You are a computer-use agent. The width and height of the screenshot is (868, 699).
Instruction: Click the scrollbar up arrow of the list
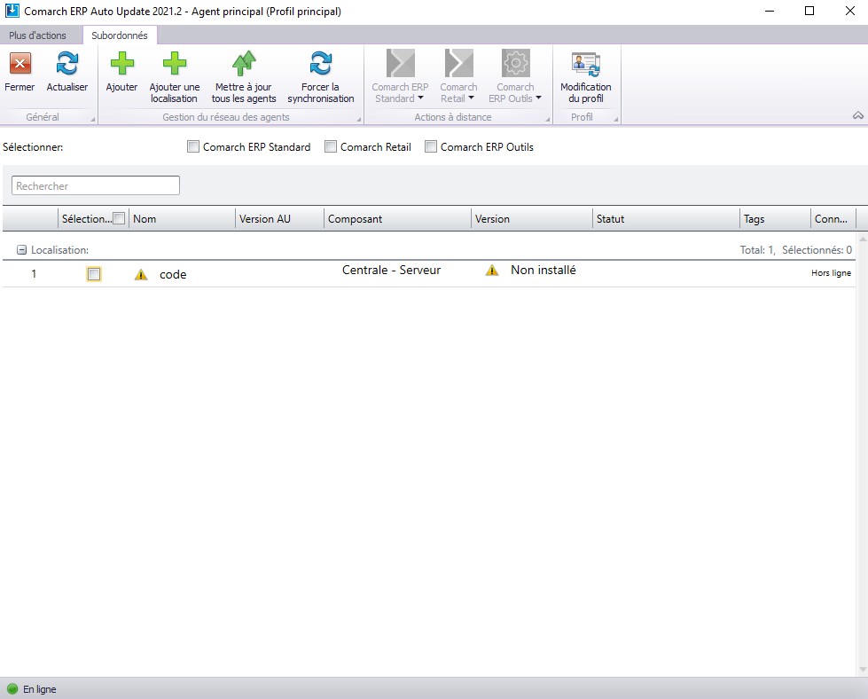click(863, 239)
